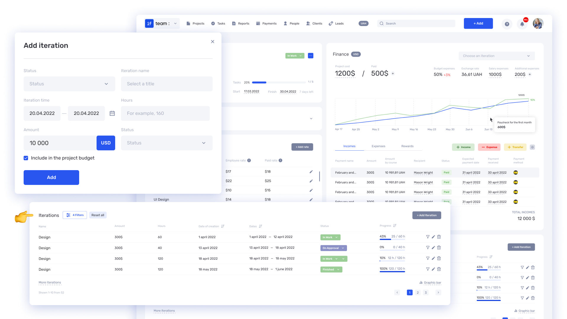567x319 pixels.
Task: Expand the Status dropdown under Add iteration
Action: [x=69, y=84]
